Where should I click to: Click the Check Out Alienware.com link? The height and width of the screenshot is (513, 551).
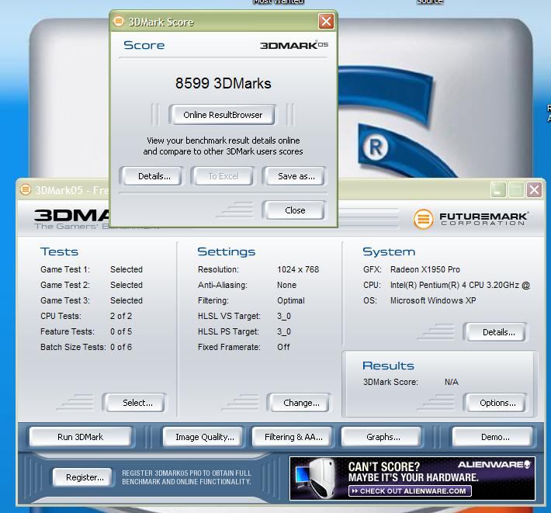(410, 490)
